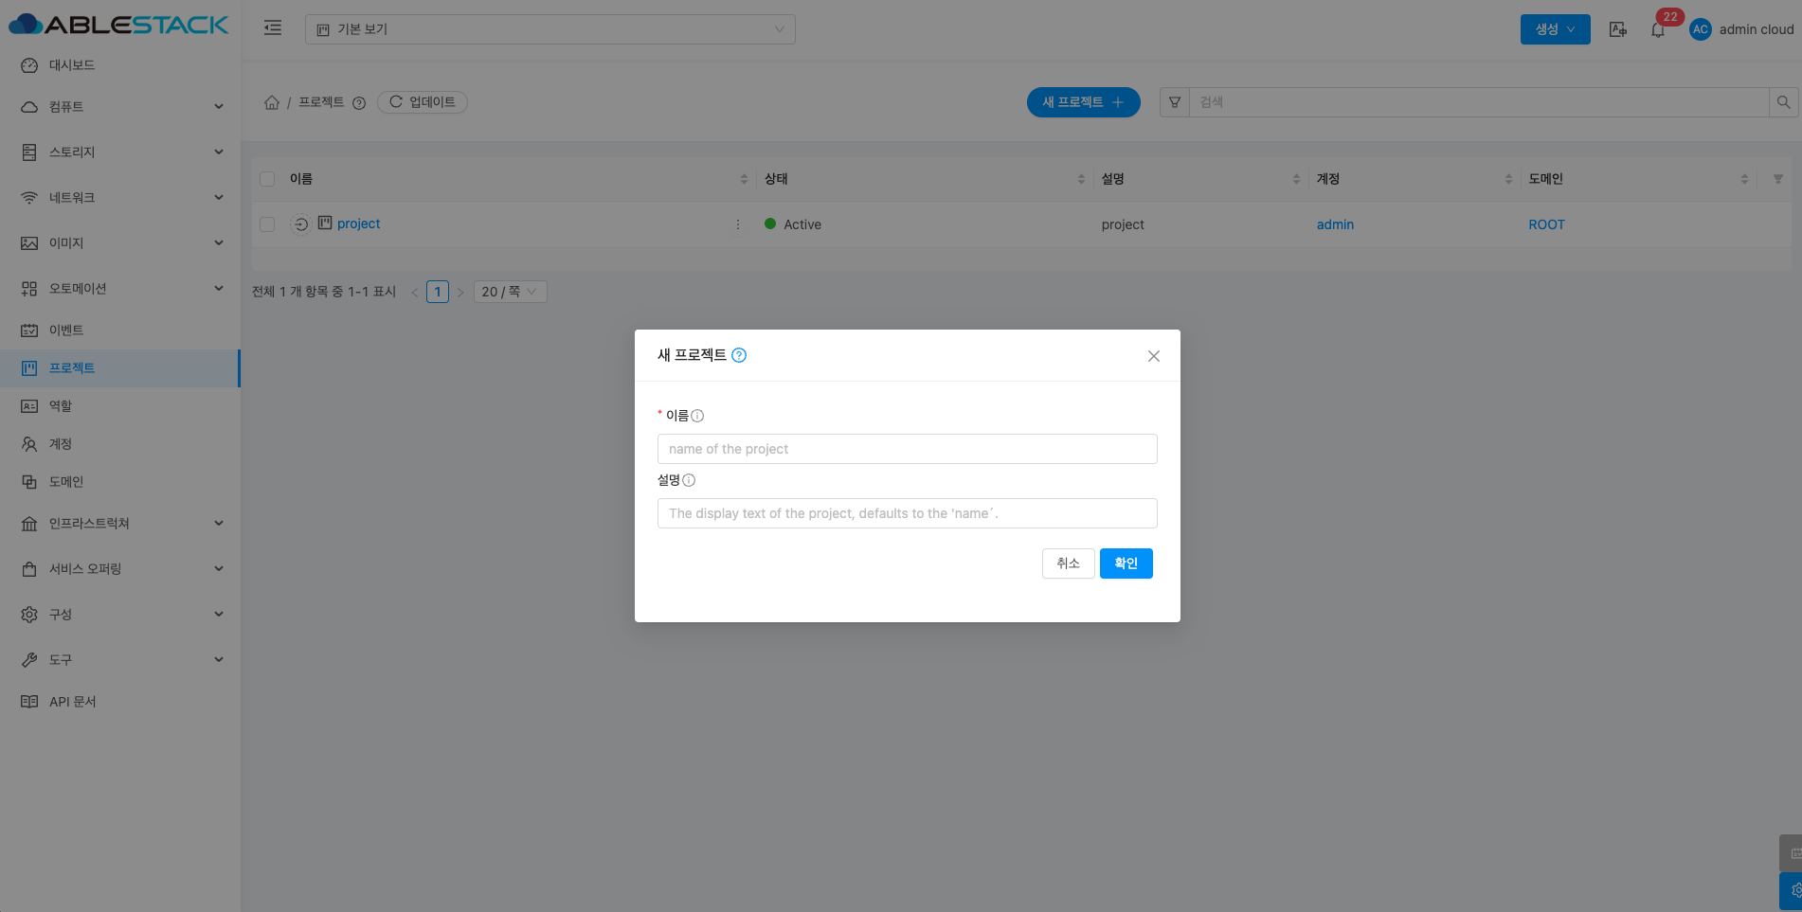1802x912 pixels.
Task: Click the project name input field
Action: (x=908, y=449)
